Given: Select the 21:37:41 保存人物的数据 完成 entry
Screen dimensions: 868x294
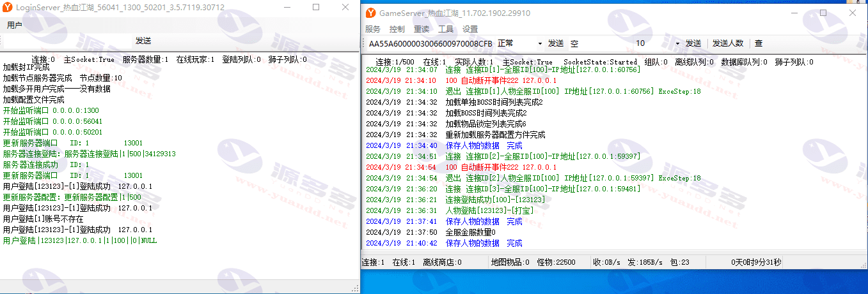Looking at the screenshot, I should [444, 221].
